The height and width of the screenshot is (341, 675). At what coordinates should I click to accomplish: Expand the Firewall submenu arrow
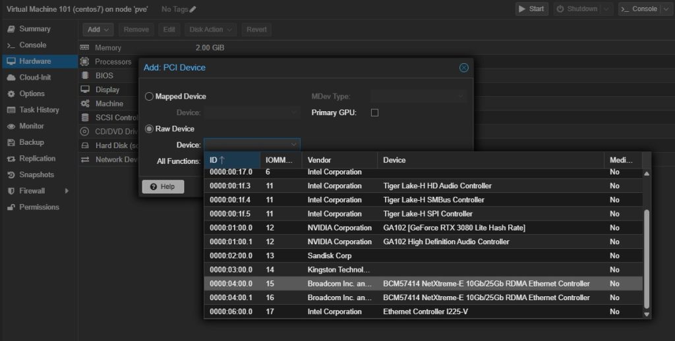tap(67, 191)
